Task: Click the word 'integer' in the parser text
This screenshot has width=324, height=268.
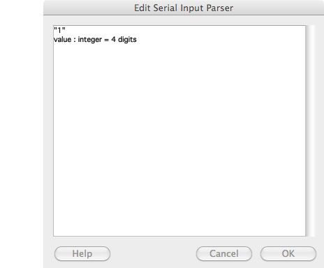Action: 90,40
